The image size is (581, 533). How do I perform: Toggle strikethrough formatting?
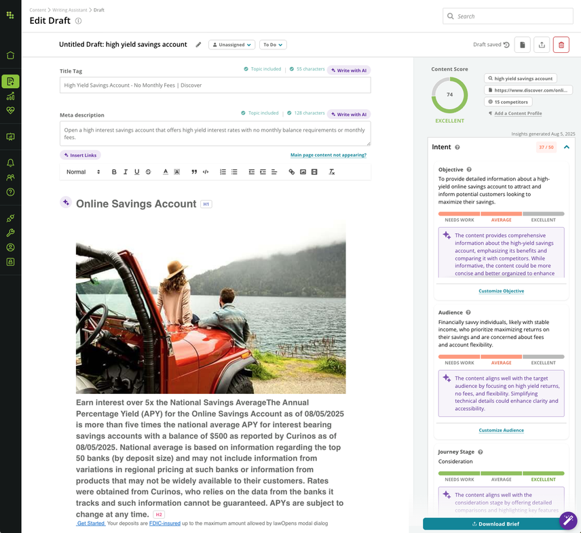click(148, 172)
